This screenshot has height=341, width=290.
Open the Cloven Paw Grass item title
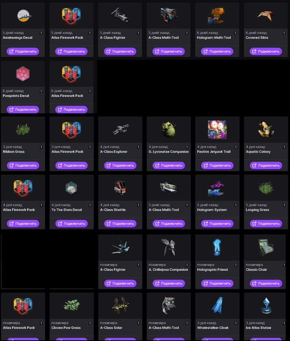point(66,328)
